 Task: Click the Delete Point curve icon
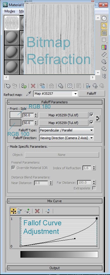pos(37,211)
